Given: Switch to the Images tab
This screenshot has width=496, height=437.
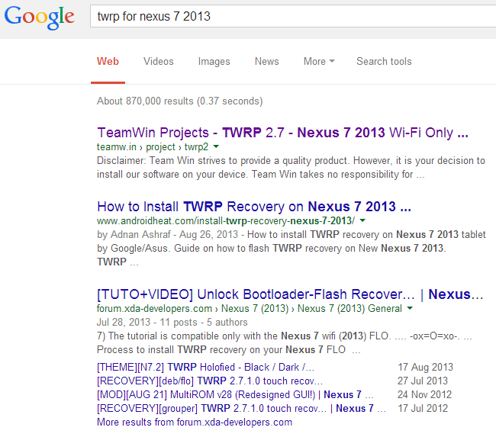Looking at the screenshot, I should (x=214, y=62).
